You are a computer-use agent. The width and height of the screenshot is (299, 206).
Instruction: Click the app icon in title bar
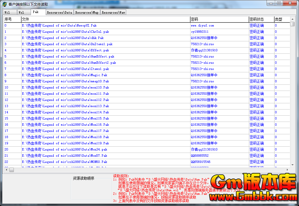pyautogui.click(x=4, y=4)
